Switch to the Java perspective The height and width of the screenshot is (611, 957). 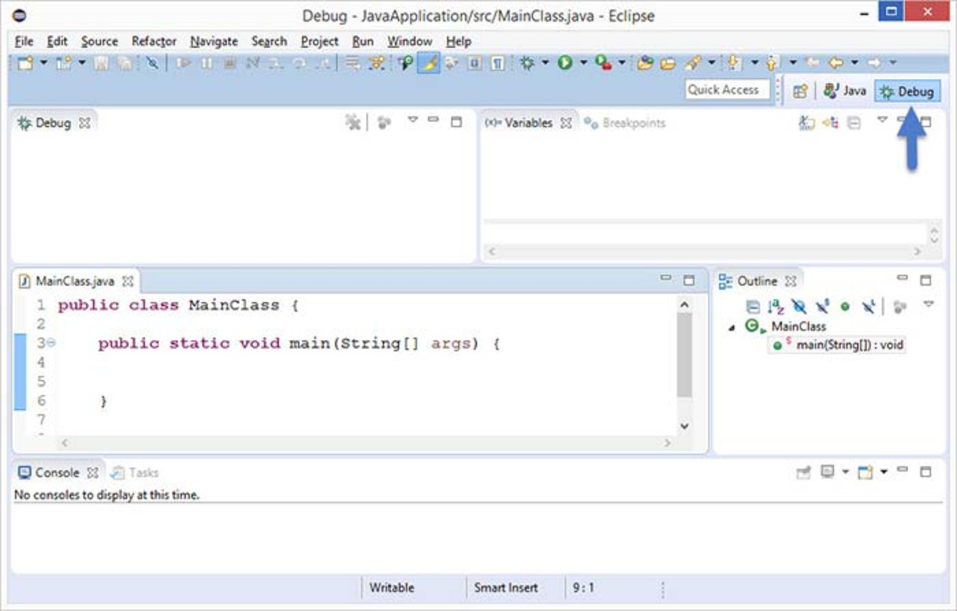845,91
